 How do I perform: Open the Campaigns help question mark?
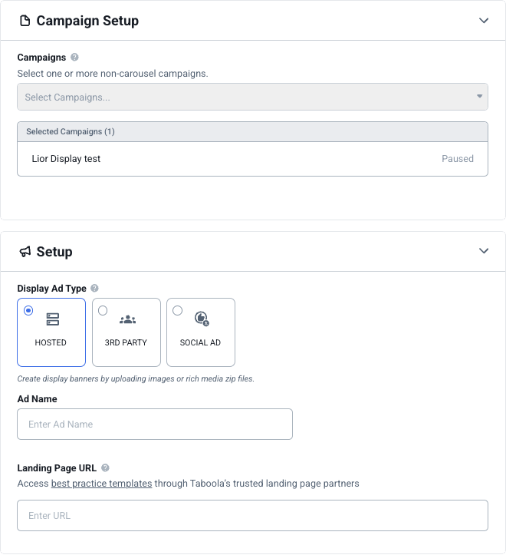click(74, 57)
